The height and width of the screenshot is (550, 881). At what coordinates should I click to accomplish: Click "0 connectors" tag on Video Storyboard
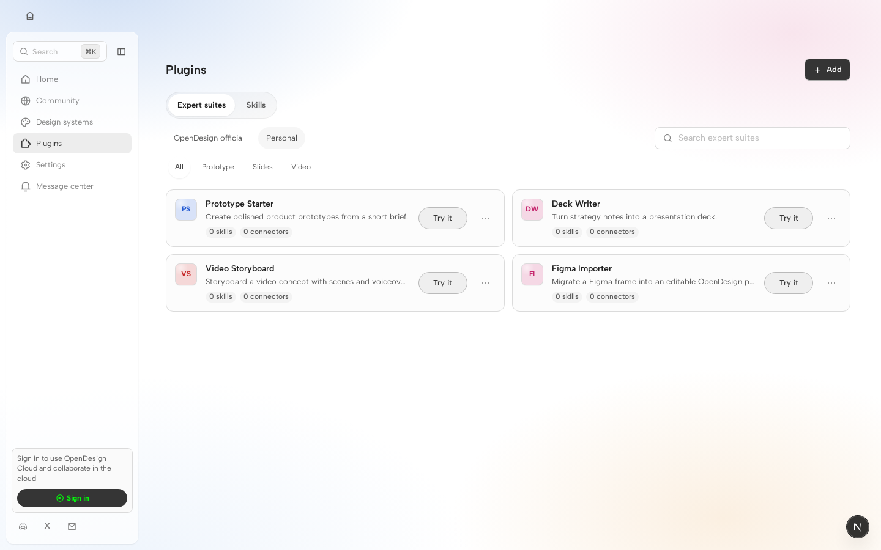(266, 297)
